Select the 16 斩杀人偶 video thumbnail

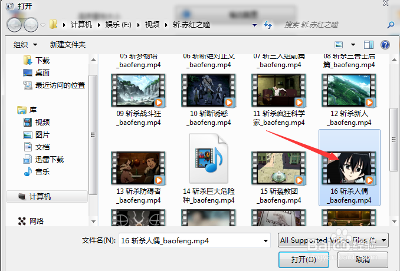(x=349, y=168)
